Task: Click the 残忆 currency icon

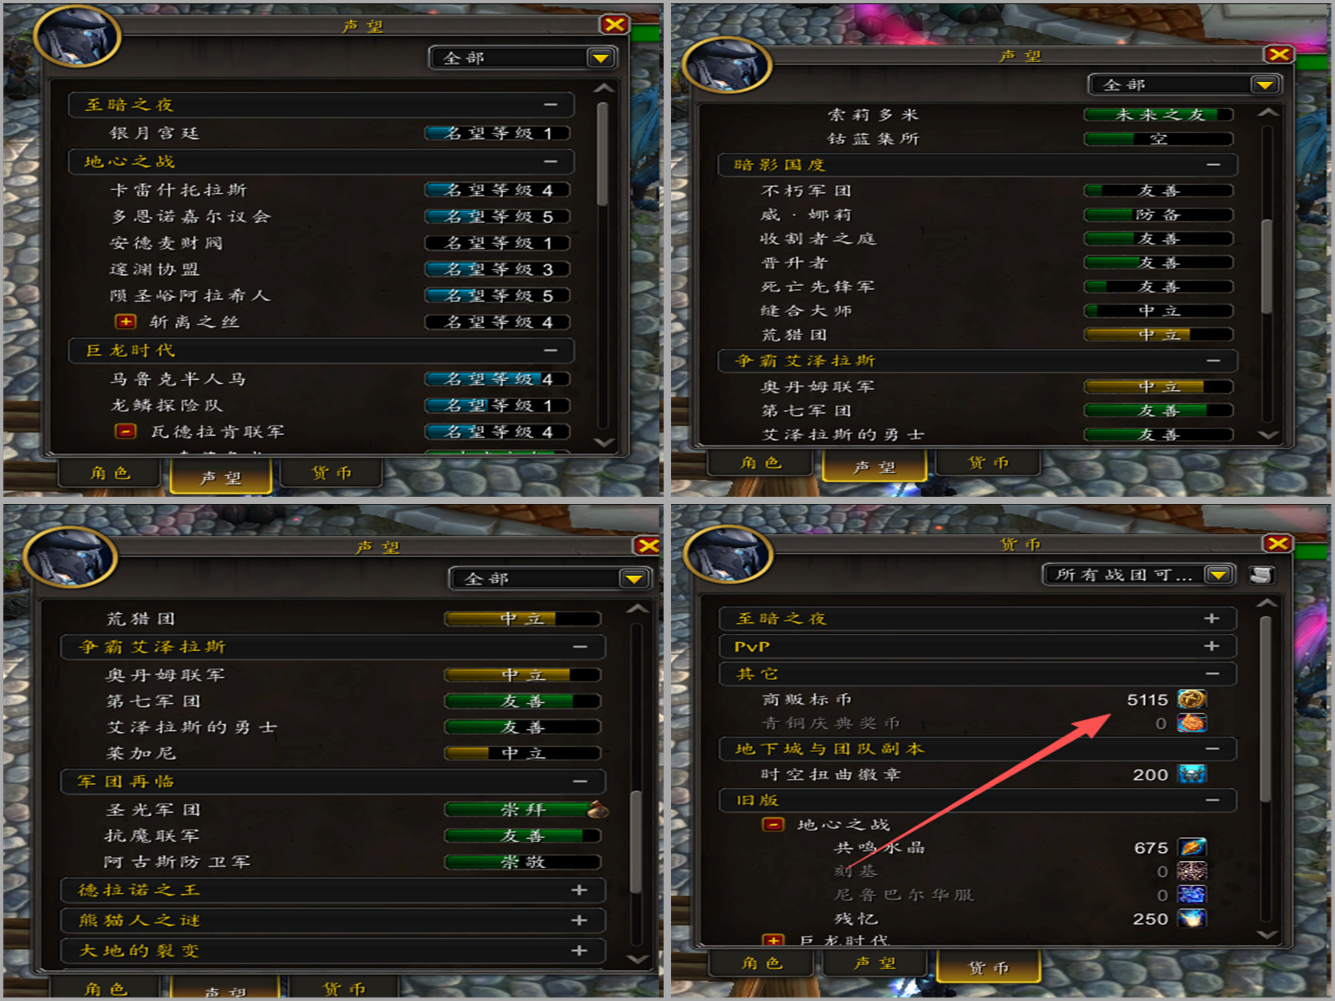Action: point(1192,918)
